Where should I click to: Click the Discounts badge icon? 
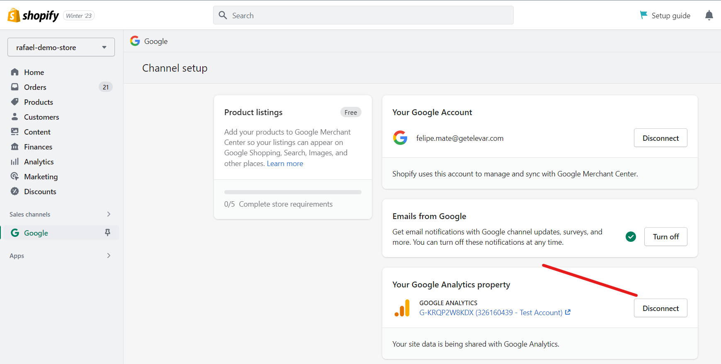(15, 191)
